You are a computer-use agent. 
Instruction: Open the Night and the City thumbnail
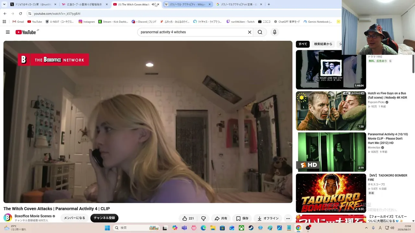331,70
